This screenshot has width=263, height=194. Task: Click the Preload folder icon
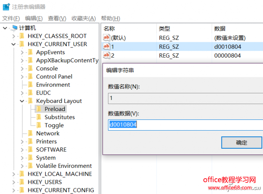(39, 109)
